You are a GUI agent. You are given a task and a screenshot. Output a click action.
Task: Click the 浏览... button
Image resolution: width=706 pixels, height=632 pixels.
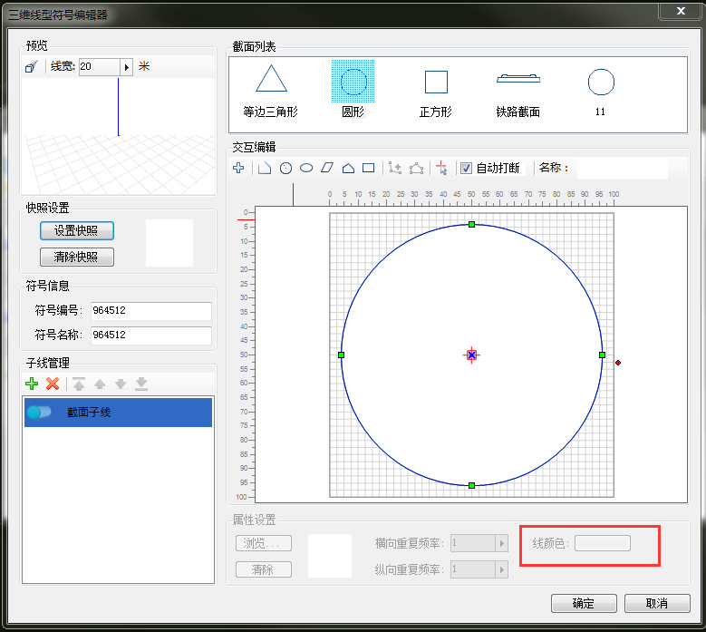(x=264, y=543)
